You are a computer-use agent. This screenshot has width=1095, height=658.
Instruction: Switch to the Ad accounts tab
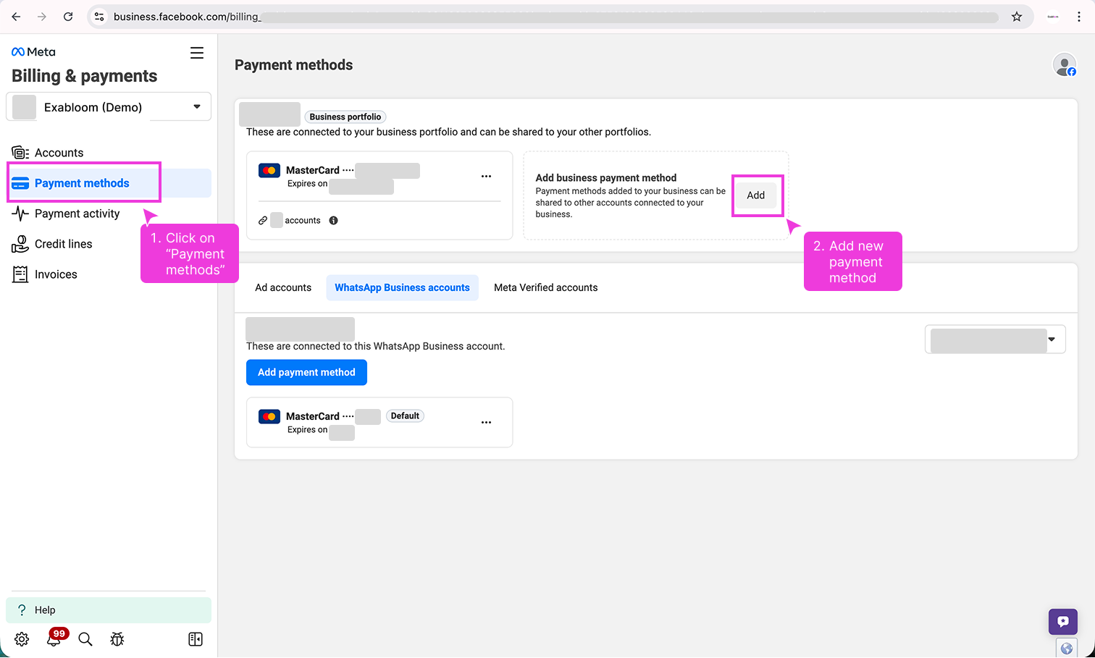pyautogui.click(x=283, y=287)
